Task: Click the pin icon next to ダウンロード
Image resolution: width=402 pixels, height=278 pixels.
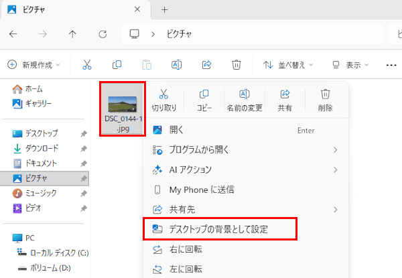Action: (84, 148)
